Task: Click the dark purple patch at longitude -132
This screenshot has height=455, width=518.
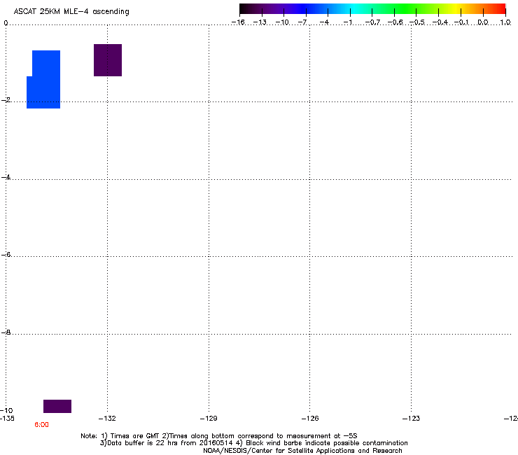Action: (x=108, y=60)
